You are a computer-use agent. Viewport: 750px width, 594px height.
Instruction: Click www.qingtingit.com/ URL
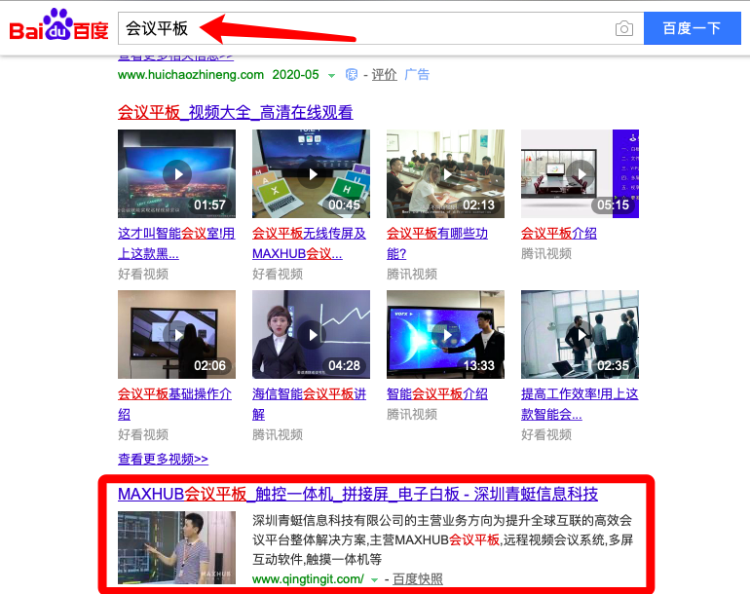[308, 579]
